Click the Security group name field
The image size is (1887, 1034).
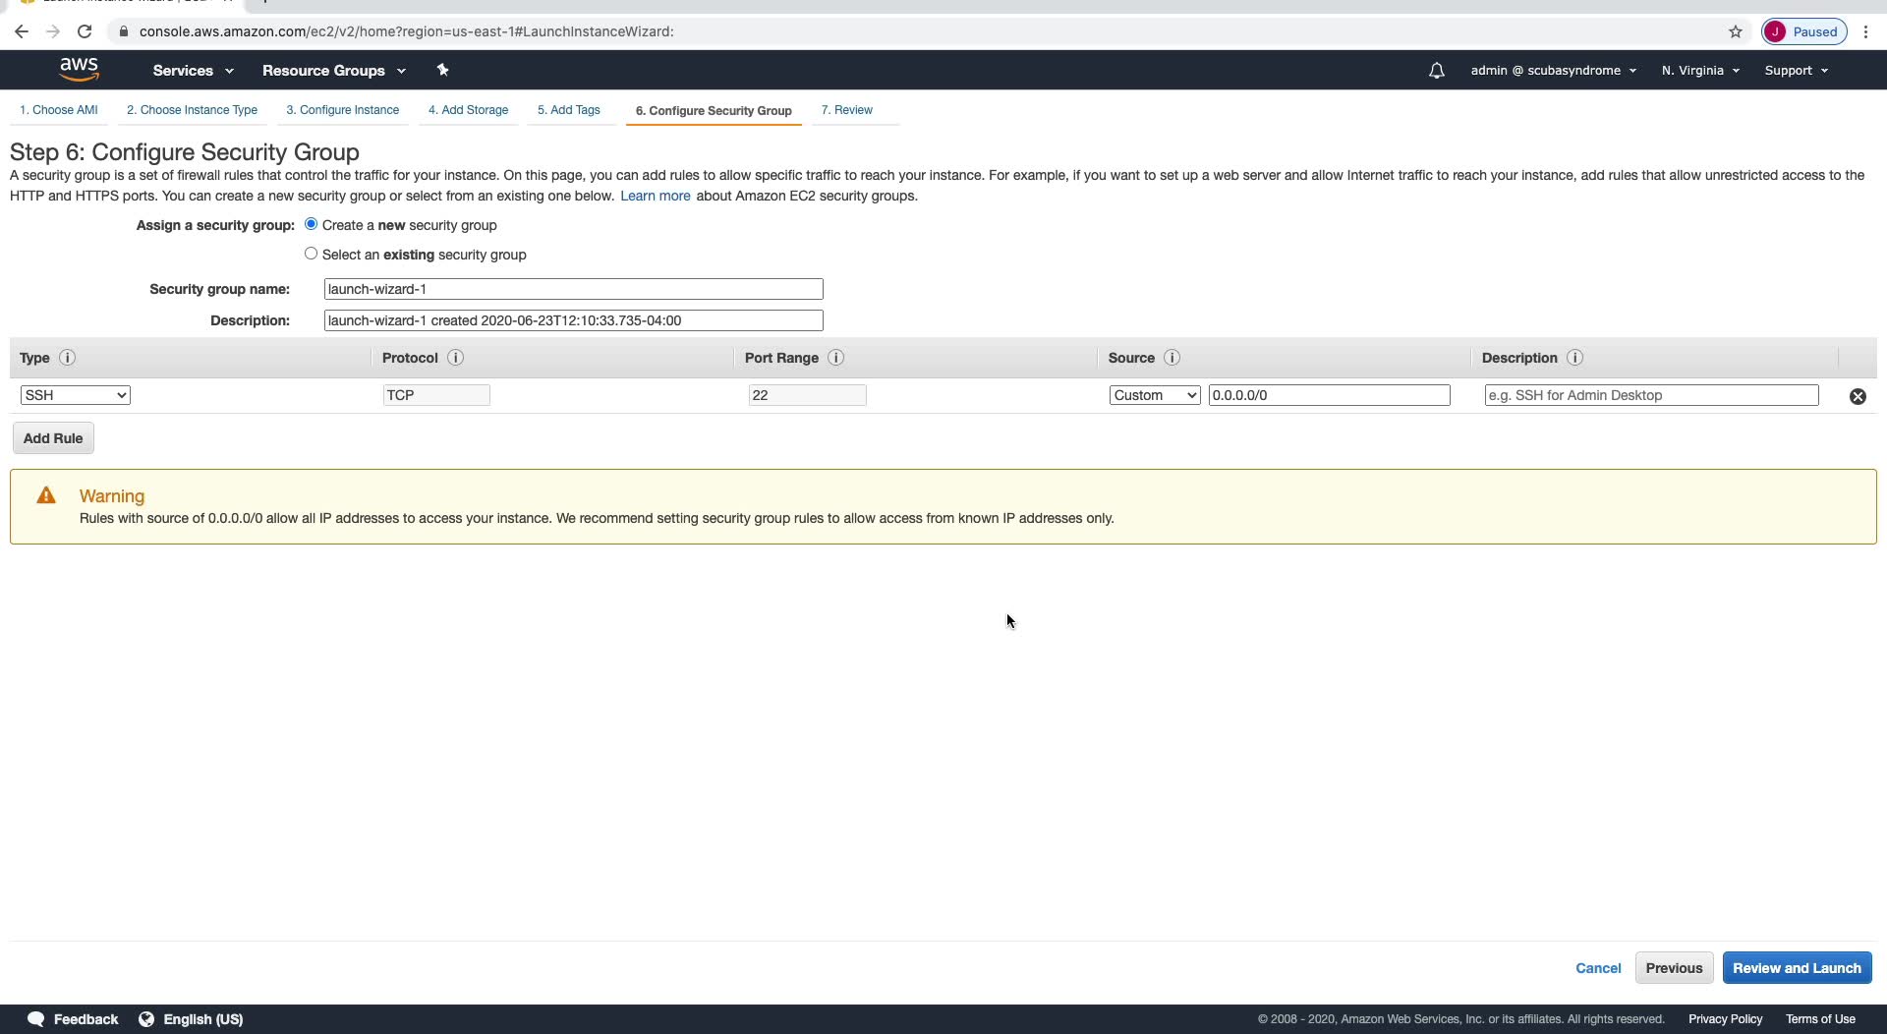click(573, 289)
